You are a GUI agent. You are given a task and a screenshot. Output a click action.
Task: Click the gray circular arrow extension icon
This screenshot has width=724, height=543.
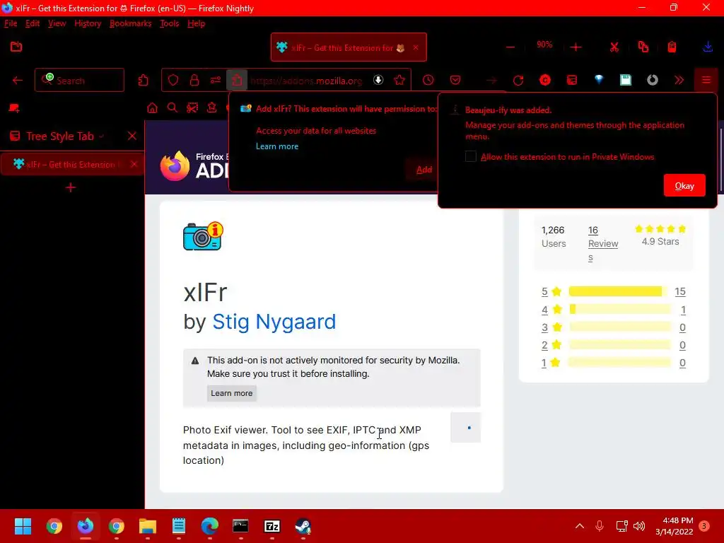click(653, 81)
